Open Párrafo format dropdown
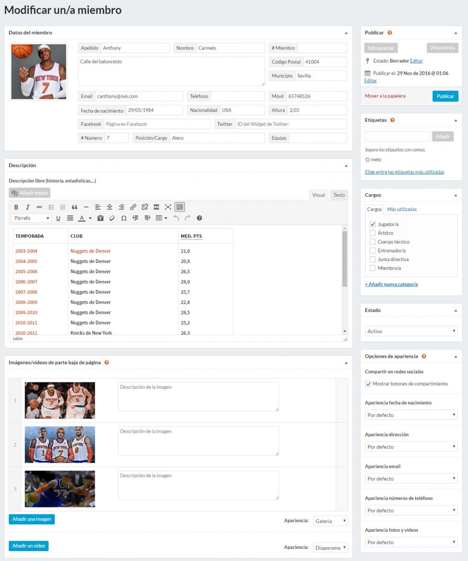This screenshot has width=468, height=561. pos(31,218)
